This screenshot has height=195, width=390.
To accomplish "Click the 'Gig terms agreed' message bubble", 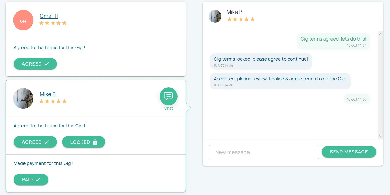I will coord(333,41).
